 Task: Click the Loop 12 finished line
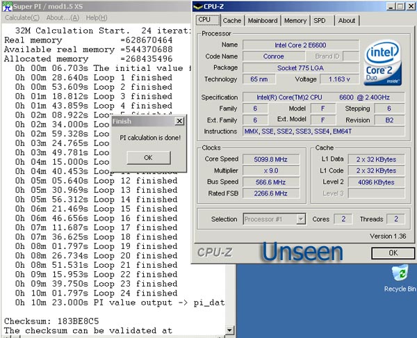(x=97, y=181)
